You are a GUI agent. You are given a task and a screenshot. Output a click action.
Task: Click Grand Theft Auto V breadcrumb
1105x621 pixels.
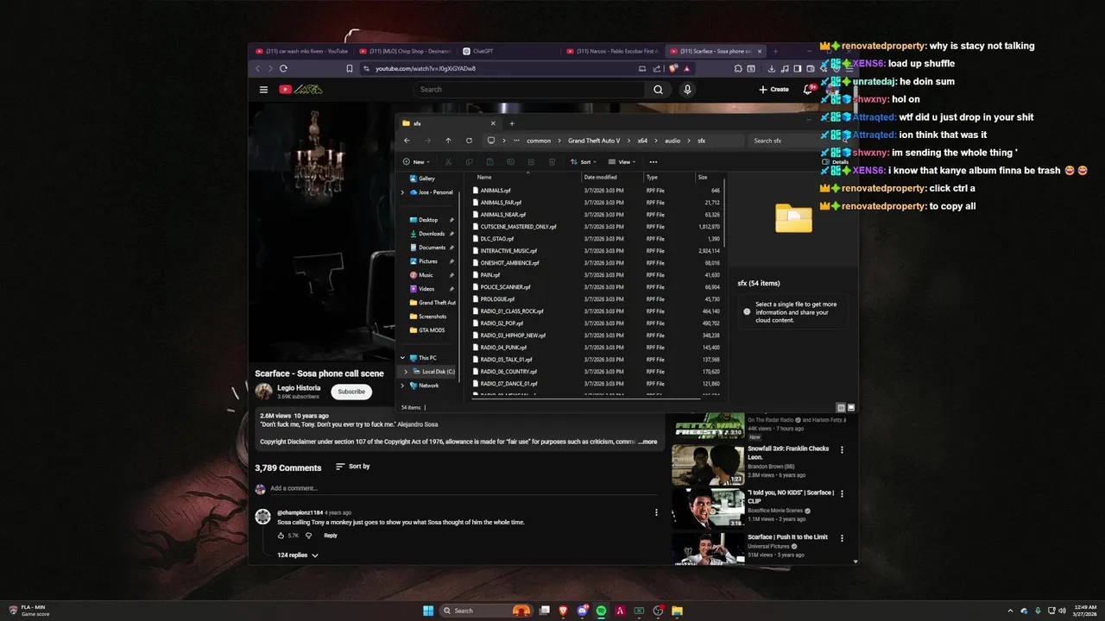pos(594,140)
